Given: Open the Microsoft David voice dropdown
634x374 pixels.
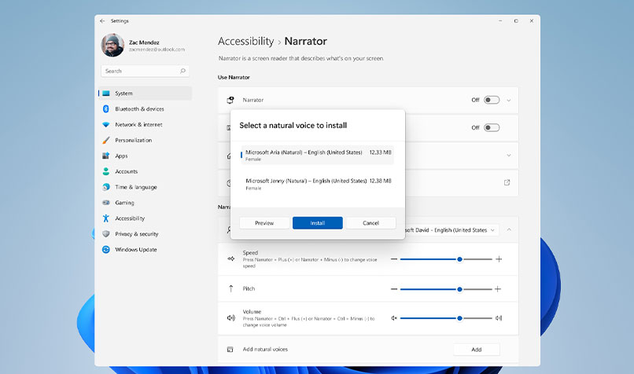Looking at the screenshot, I should (x=451, y=230).
